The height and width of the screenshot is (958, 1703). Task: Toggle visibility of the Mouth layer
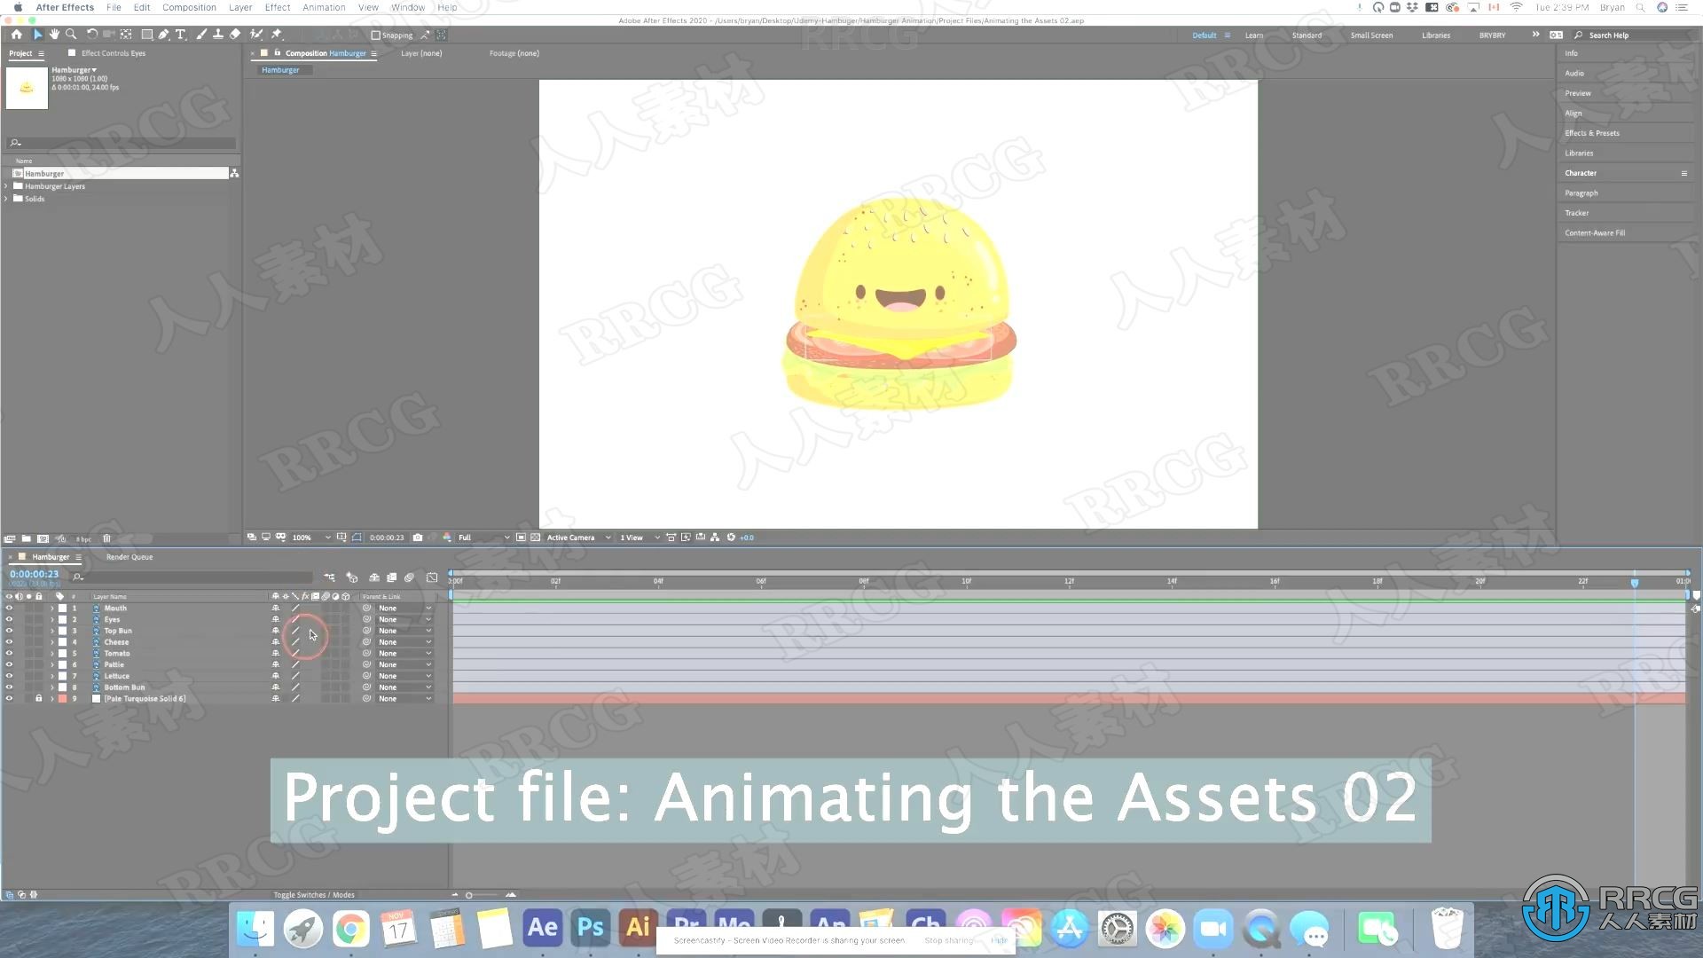[10, 609]
